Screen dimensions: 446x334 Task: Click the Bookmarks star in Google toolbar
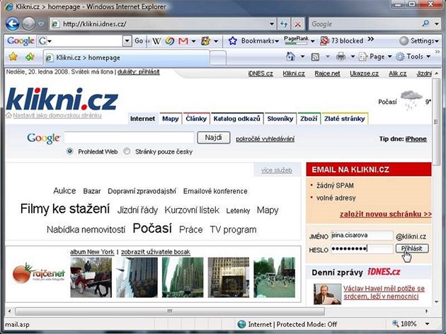pos(232,40)
